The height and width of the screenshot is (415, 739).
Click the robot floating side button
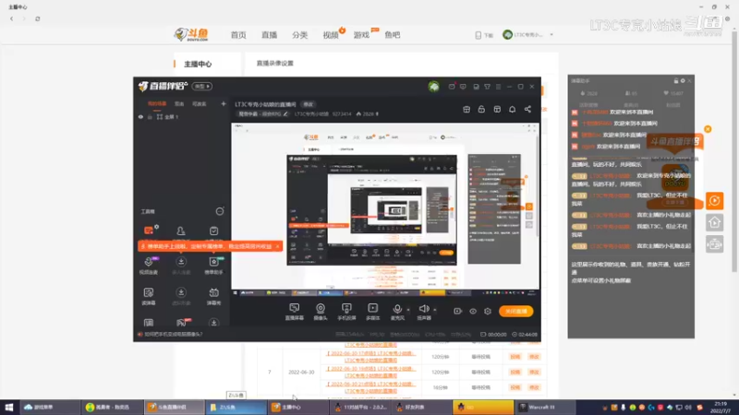(714, 244)
